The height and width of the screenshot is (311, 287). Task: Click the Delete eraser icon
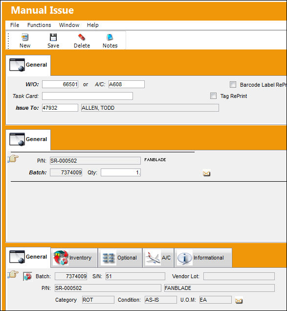(82, 37)
